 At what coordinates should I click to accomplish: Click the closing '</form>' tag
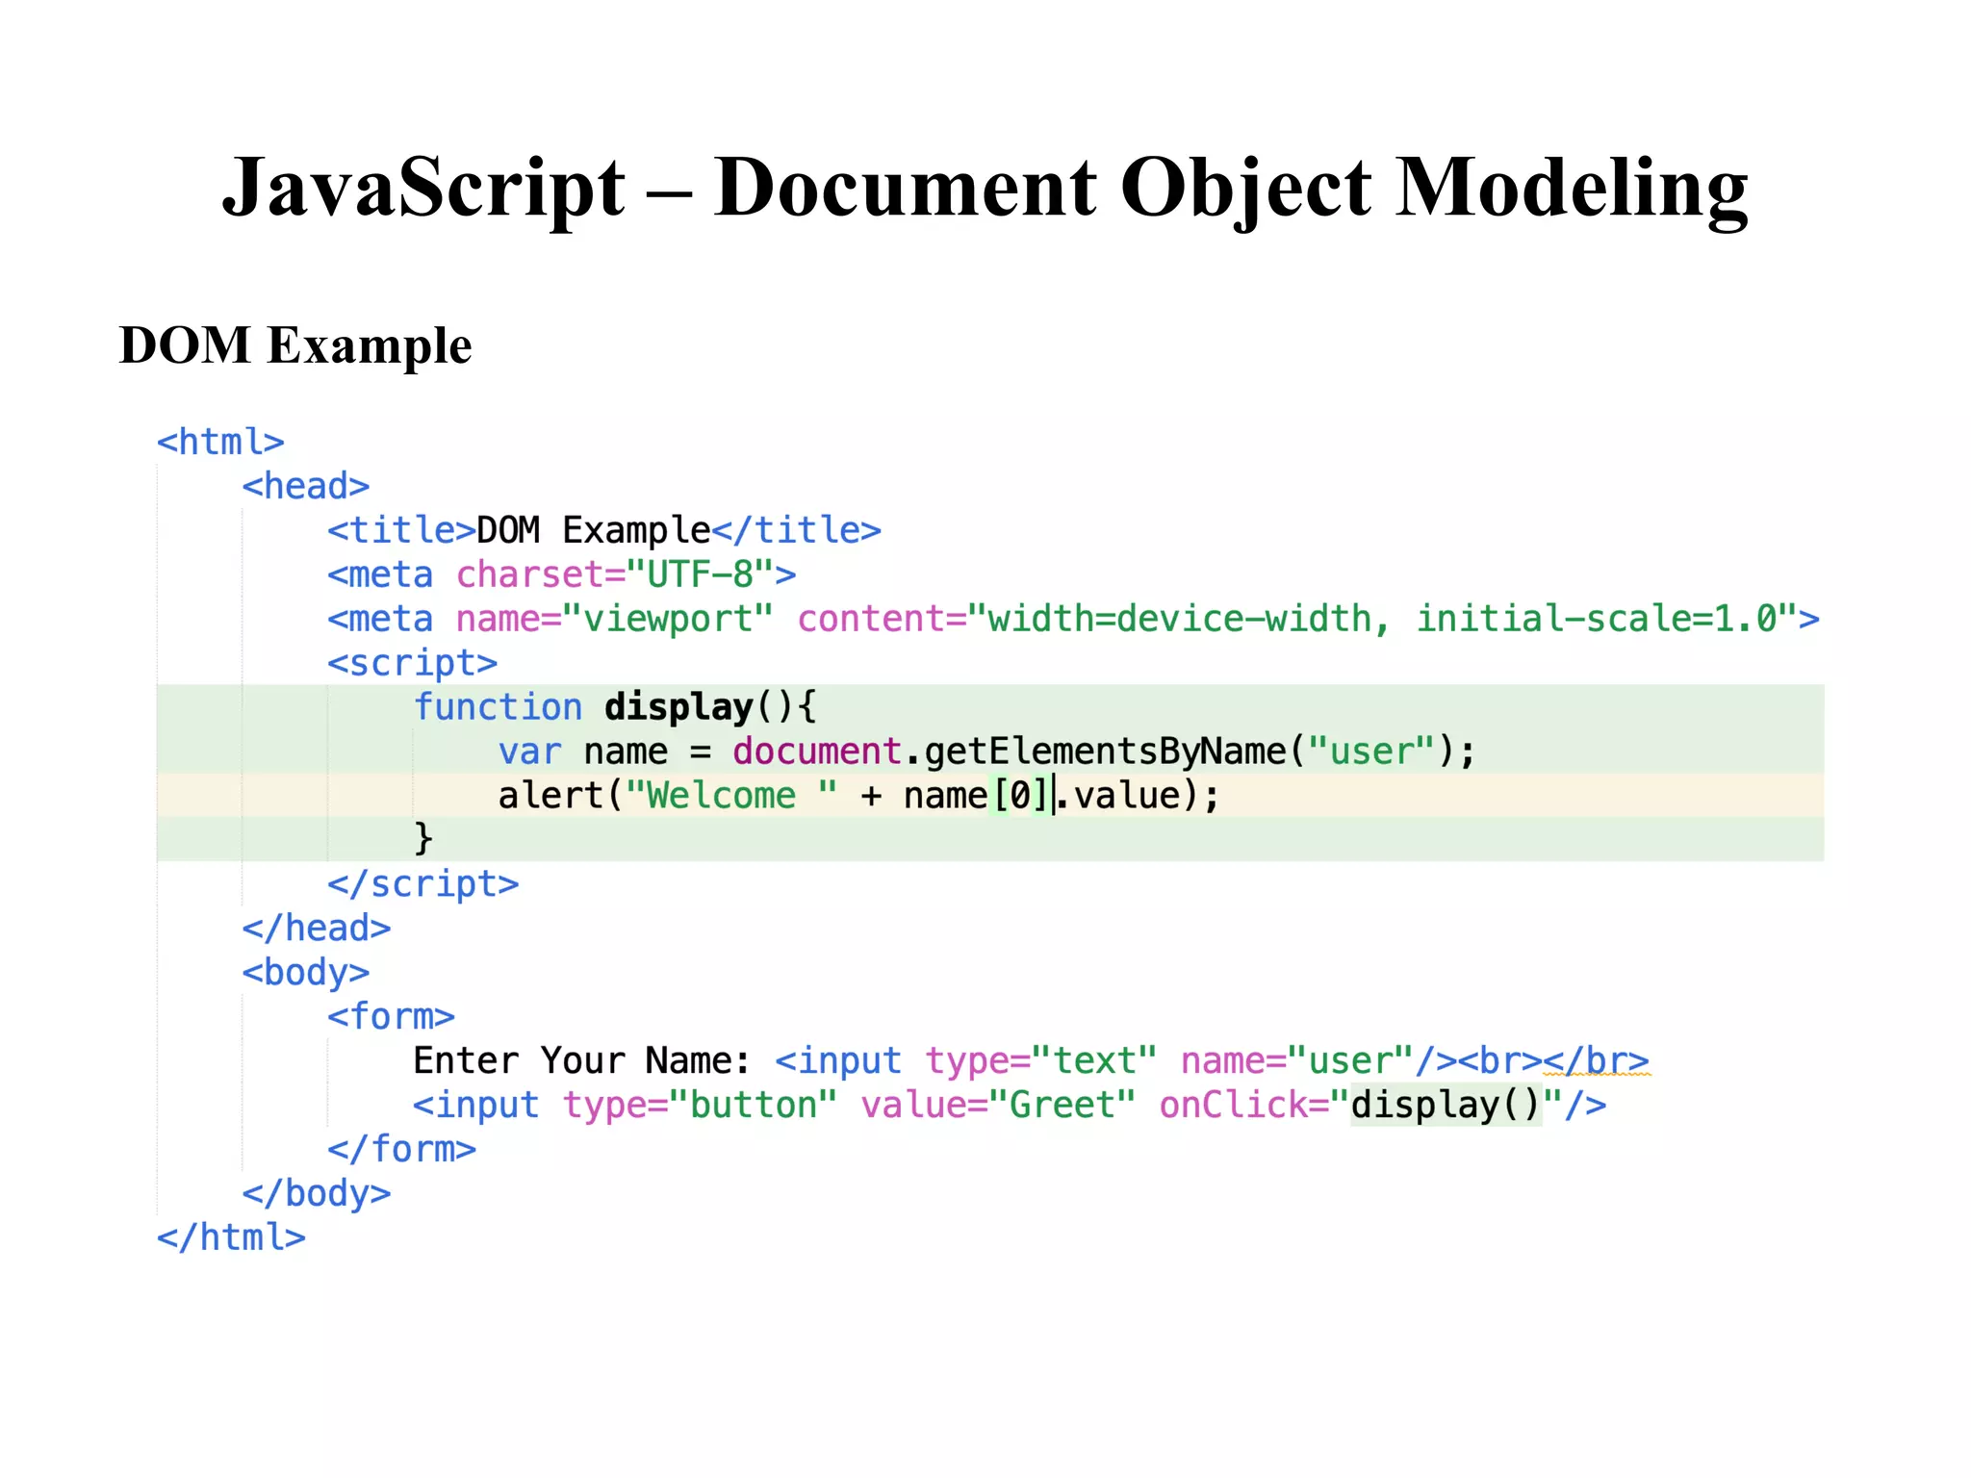pyautogui.click(x=401, y=1149)
